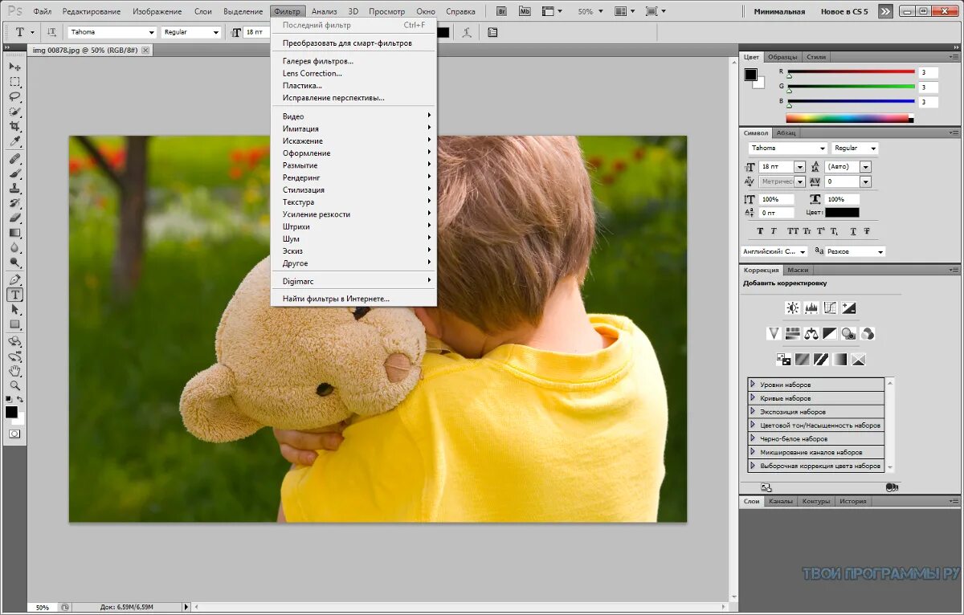The image size is (964, 615).
Task: Switch to the Образцы tab
Action: point(782,57)
